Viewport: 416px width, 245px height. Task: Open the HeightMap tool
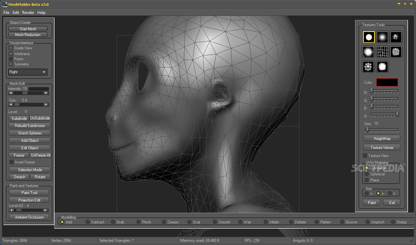382,138
